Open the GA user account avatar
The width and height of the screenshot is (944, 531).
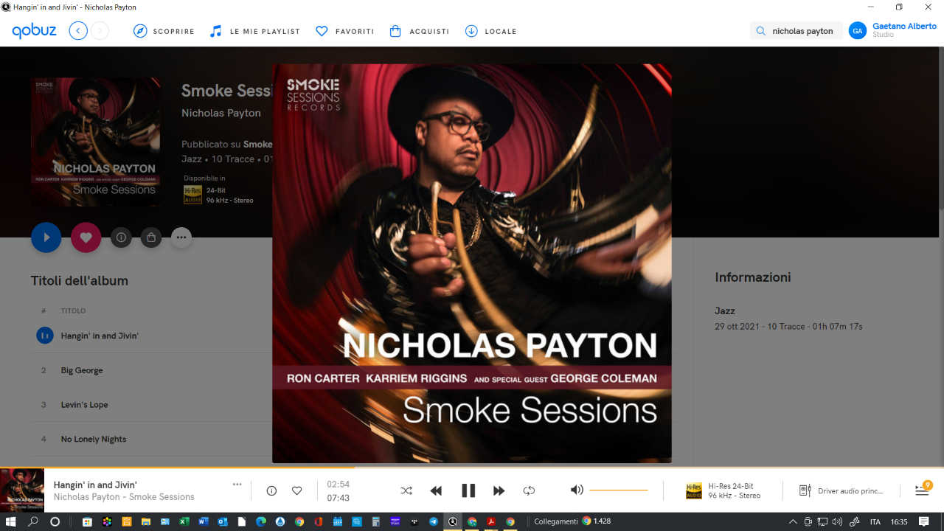(857, 30)
